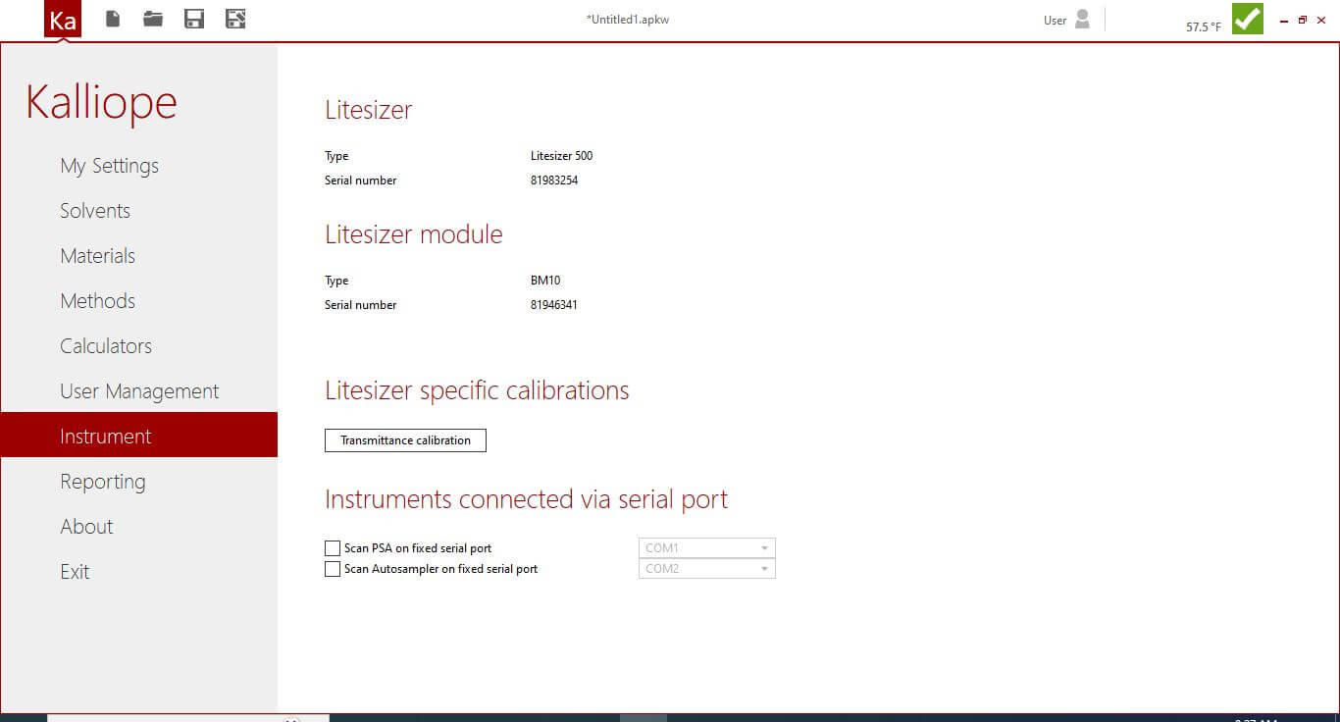Image resolution: width=1340 pixels, height=722 pixels.
Task: Use the Save As icon in the toolbar
Action: pos(235,19)
